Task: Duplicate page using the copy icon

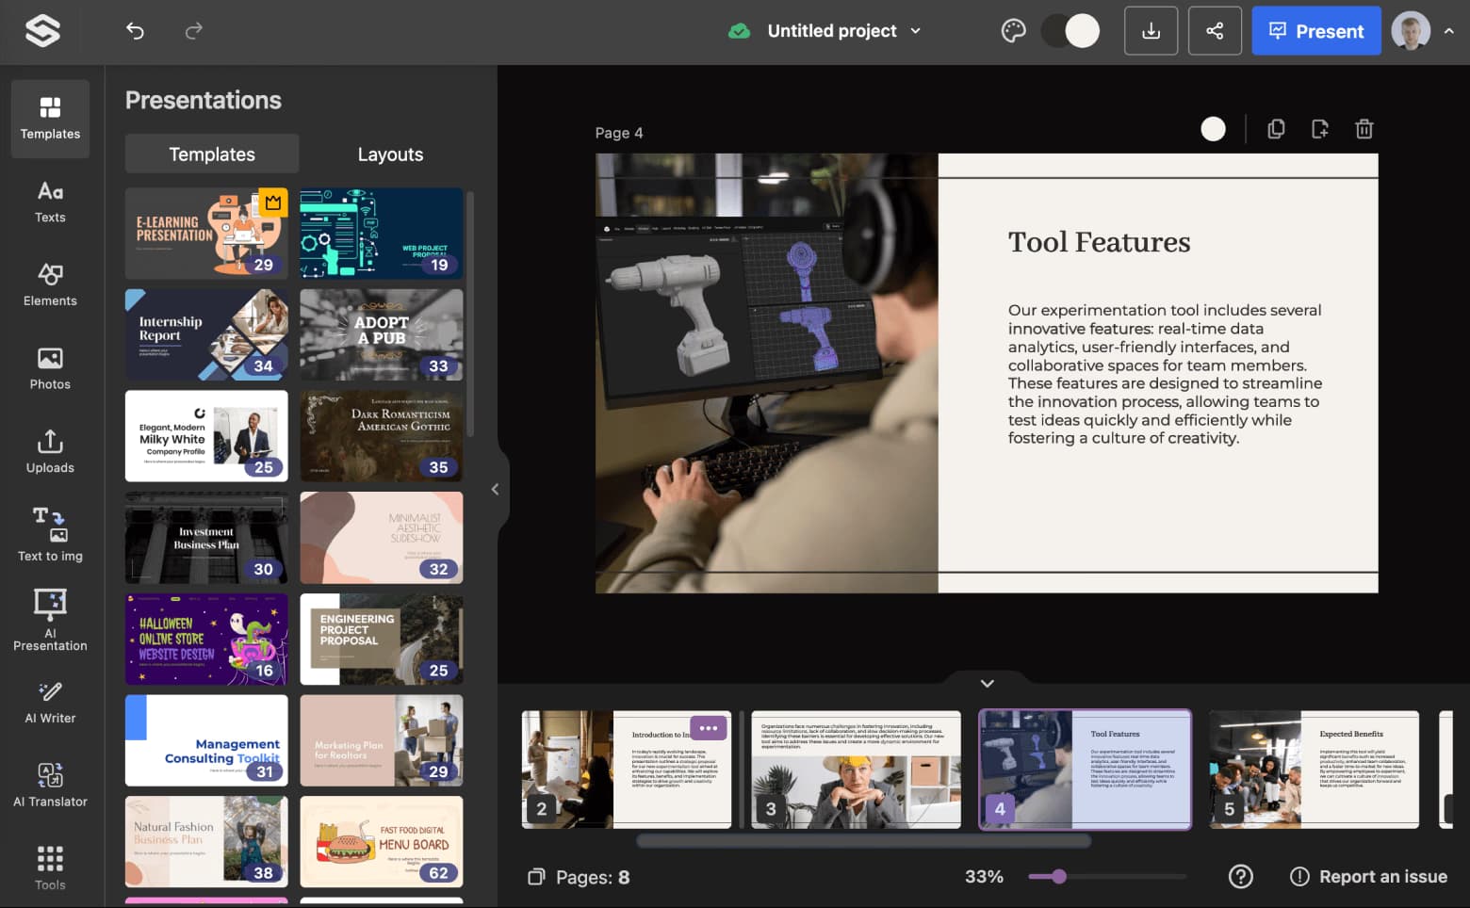Action: click(1276, 129)
